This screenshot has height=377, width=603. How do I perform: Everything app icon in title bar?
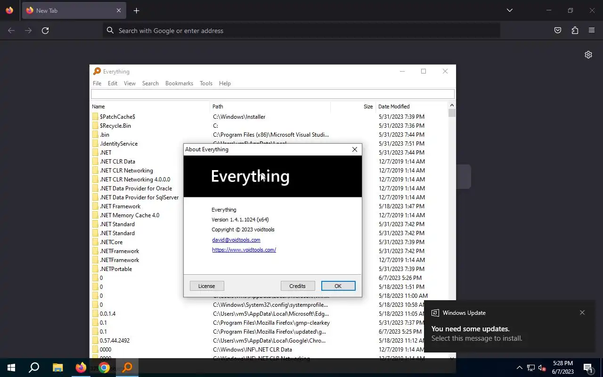point(97,72)
